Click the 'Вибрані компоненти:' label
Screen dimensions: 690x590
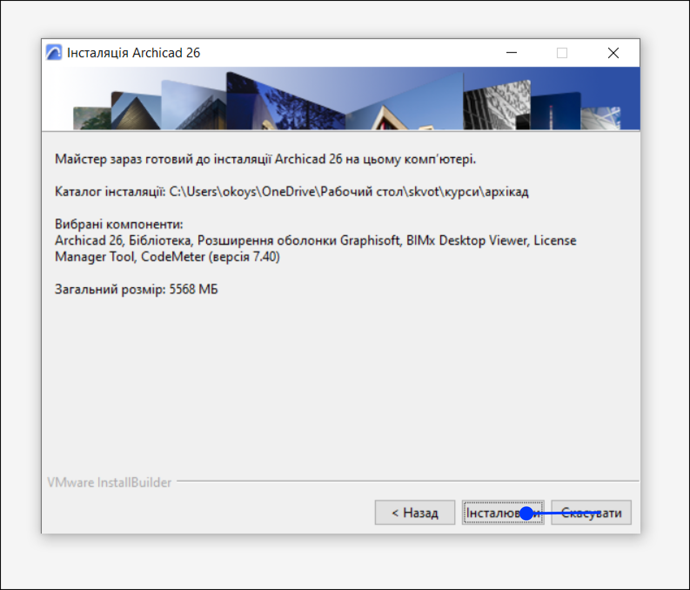[x=119, y=224]
